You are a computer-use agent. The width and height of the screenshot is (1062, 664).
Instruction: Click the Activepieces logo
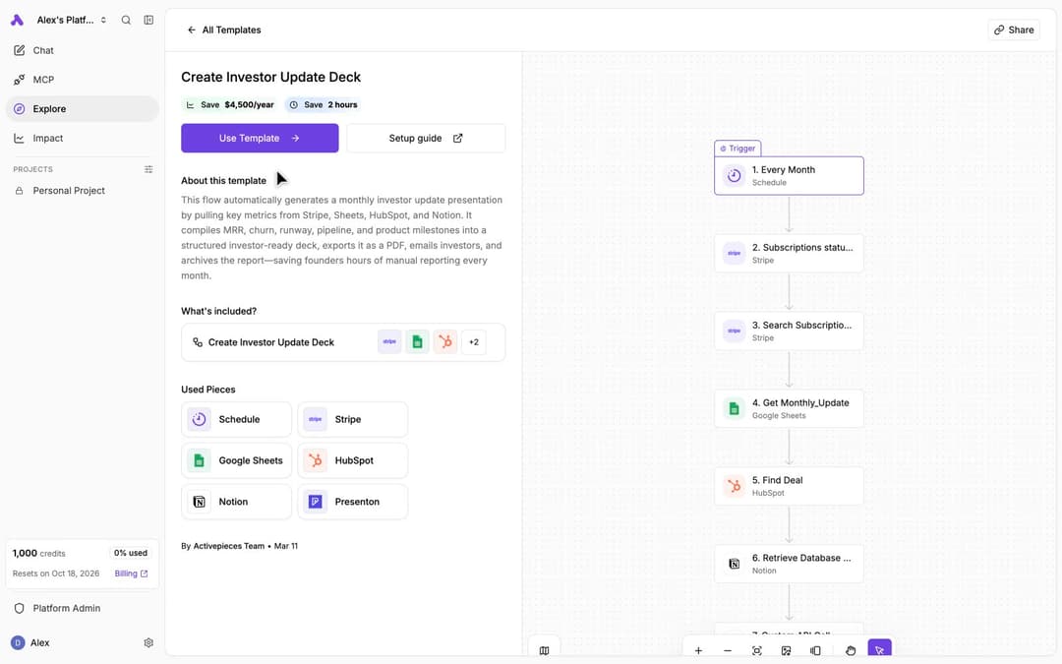tap(18, 21)
